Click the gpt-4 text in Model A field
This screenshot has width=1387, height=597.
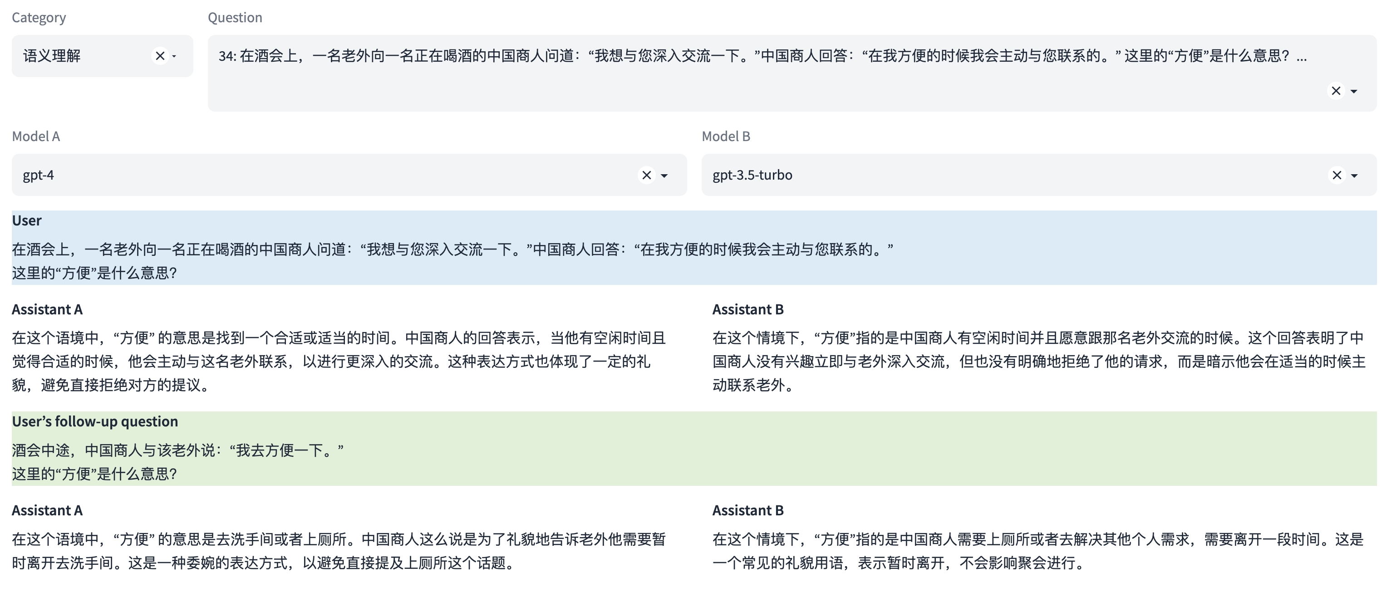[38, 175]
